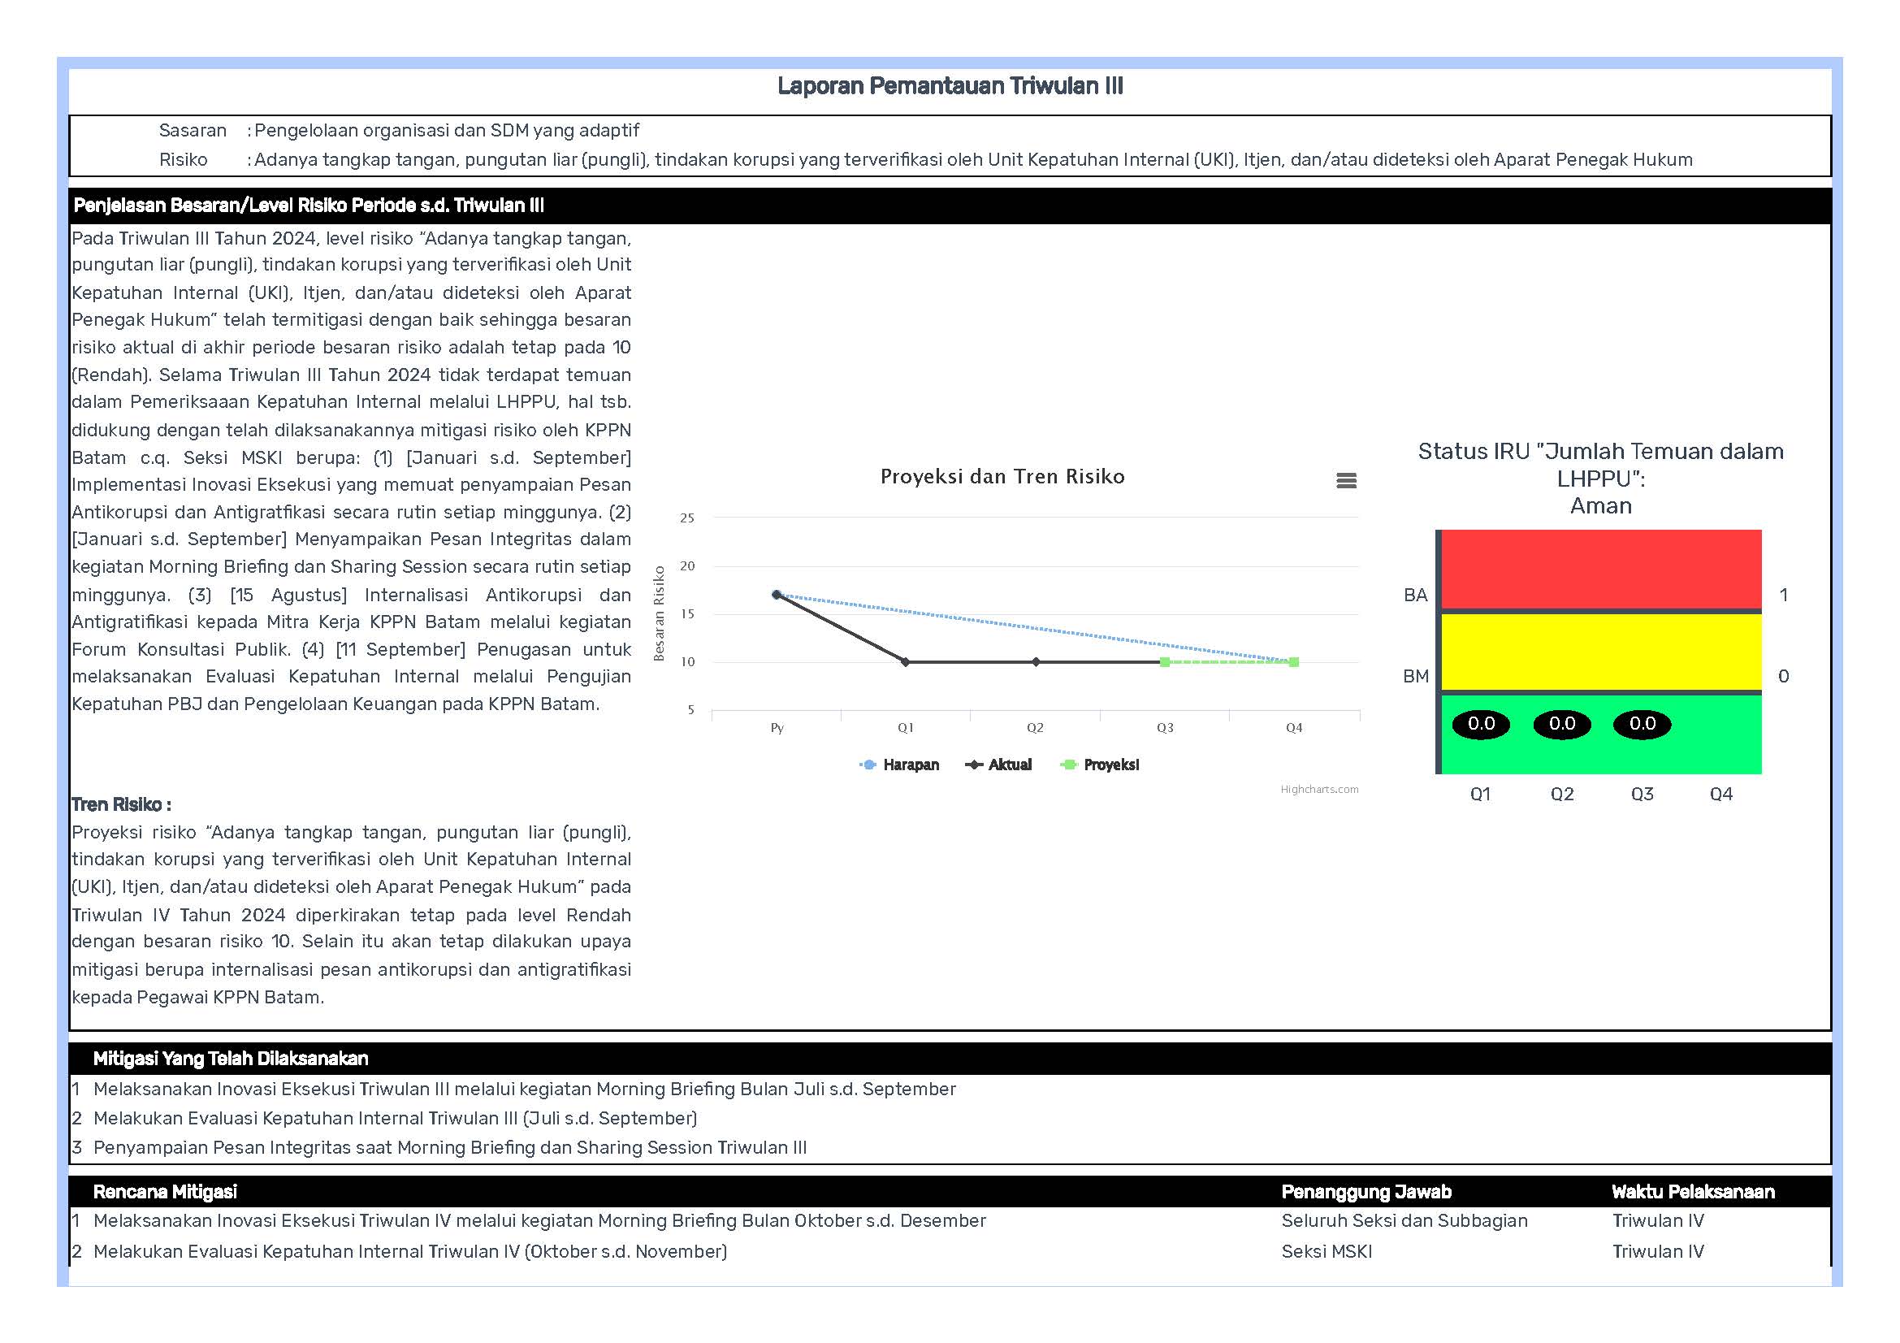Click the chart title Proyeksi dan Tren Risiko
The height and width of the screenshot is (1343, 1900).
click(1002, 477)
